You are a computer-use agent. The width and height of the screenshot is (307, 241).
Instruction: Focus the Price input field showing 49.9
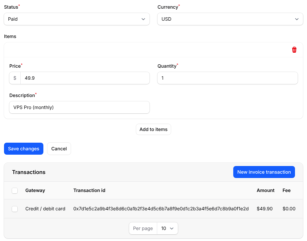coord(85,78)
